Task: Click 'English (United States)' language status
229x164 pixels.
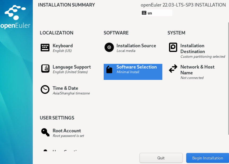Action: [x=70, y=72]
